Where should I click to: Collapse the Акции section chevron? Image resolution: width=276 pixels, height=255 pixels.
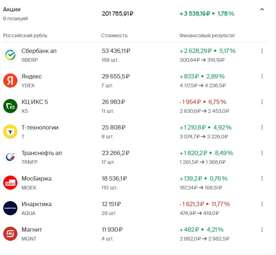pyautogui.click(x=262, y=9)
